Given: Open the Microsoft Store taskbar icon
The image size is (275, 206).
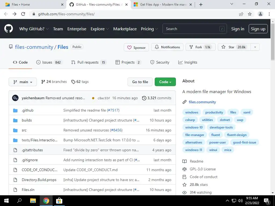Looking at the screenshot, I should point(59,201).
